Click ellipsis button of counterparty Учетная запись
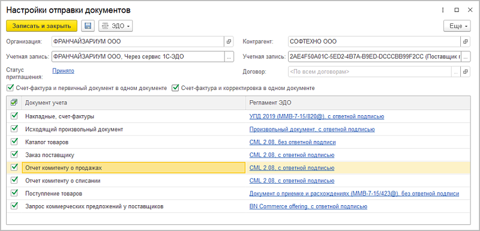The height and width of the screenshot is (231, 480). (466, 56)
